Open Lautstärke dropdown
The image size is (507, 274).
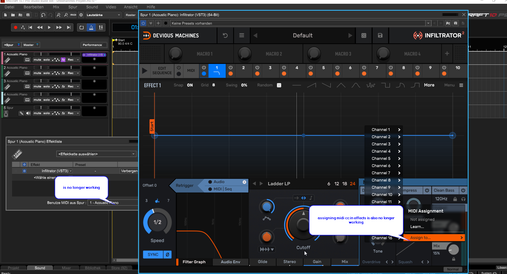pos(103,15)
